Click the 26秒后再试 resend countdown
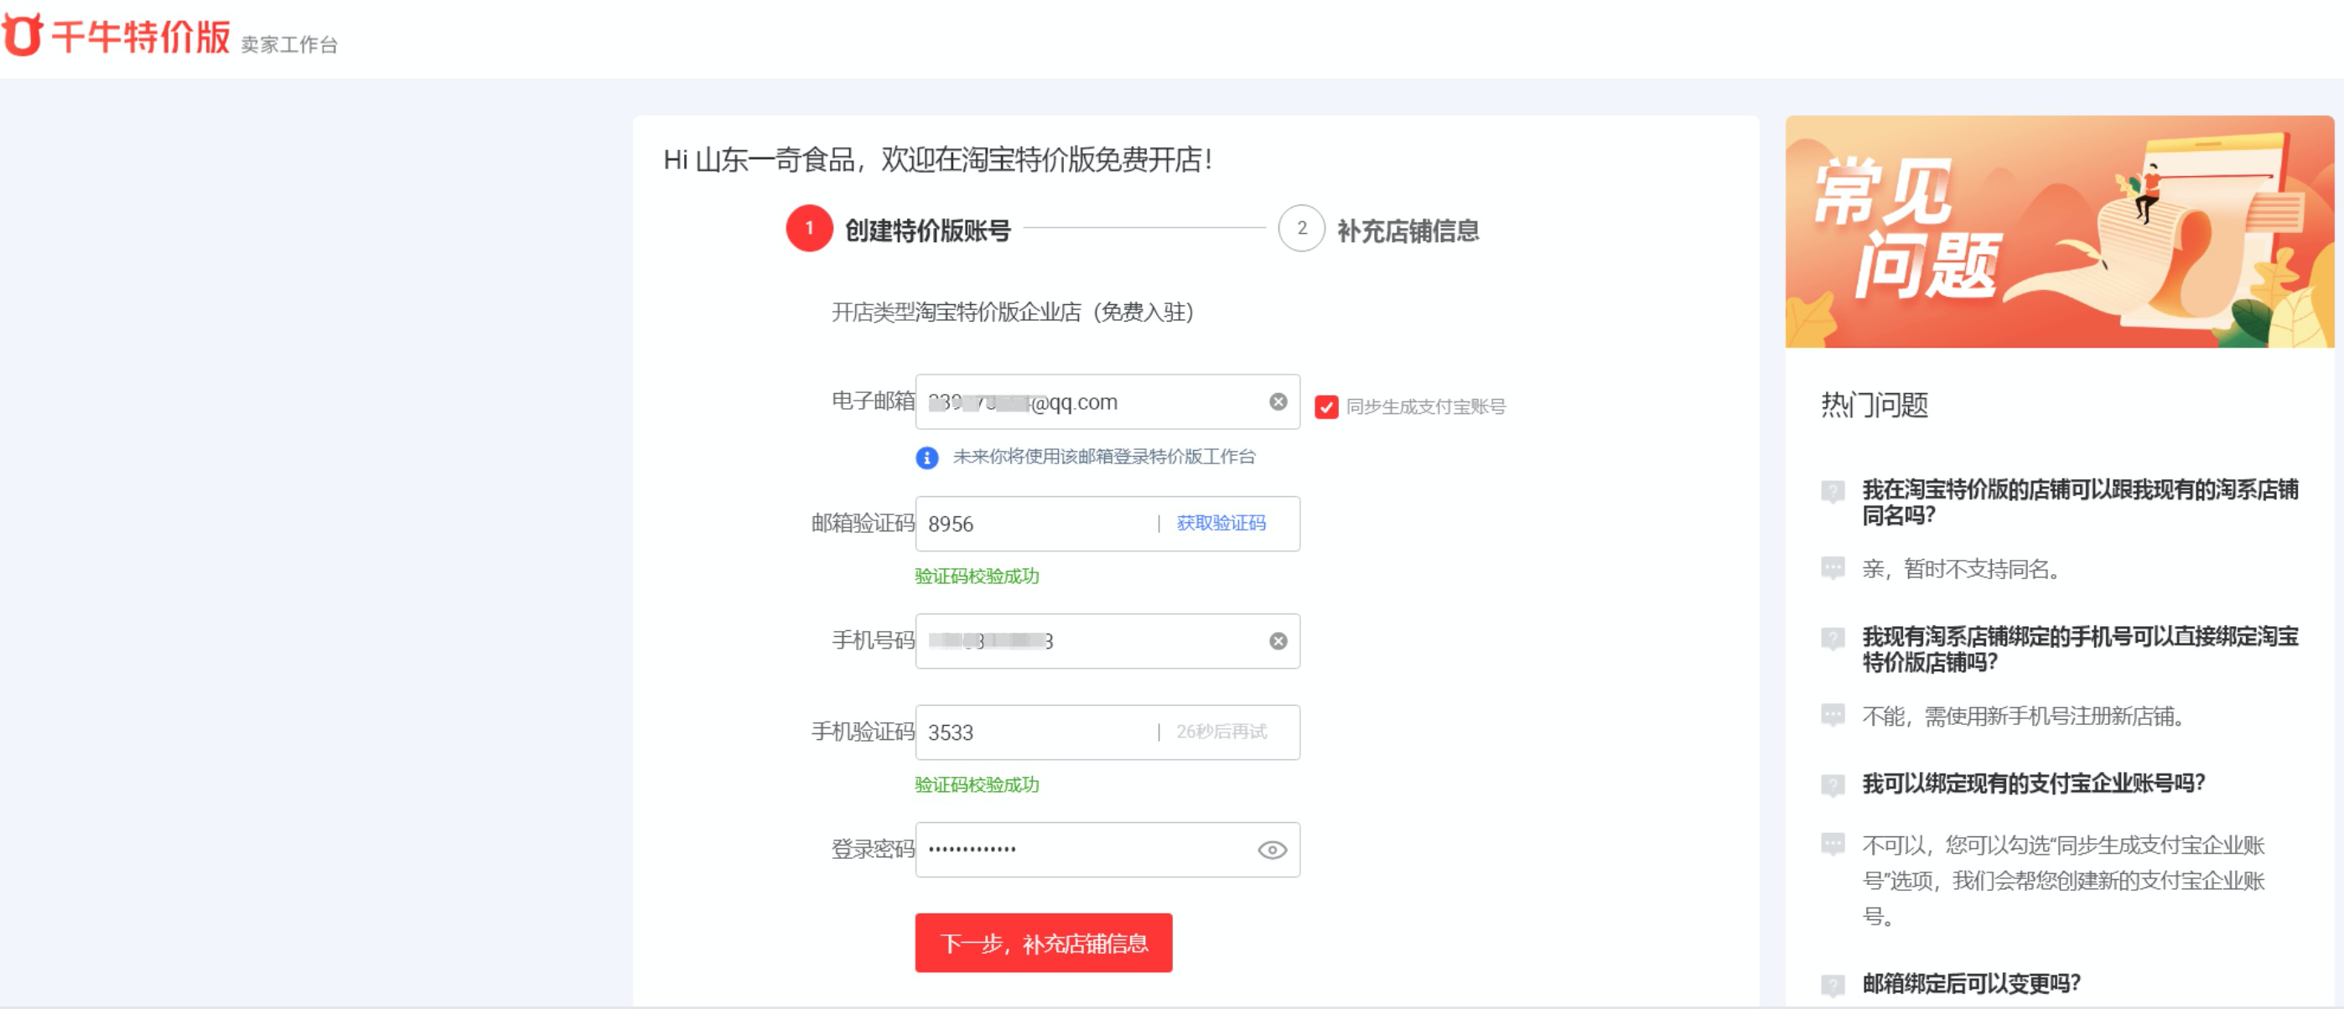Image resolution: width=2344 pixels, height=1009 pixels. pyautogui.click(x=1221, y=731)
